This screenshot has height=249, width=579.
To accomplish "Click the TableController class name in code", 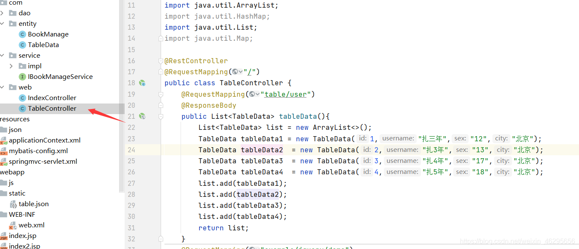I will point(251,83).
